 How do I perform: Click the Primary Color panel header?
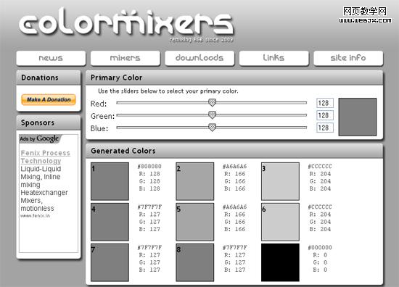[x=234, y=78]
